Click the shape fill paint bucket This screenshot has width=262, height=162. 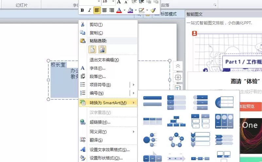[x=130, y=10]
